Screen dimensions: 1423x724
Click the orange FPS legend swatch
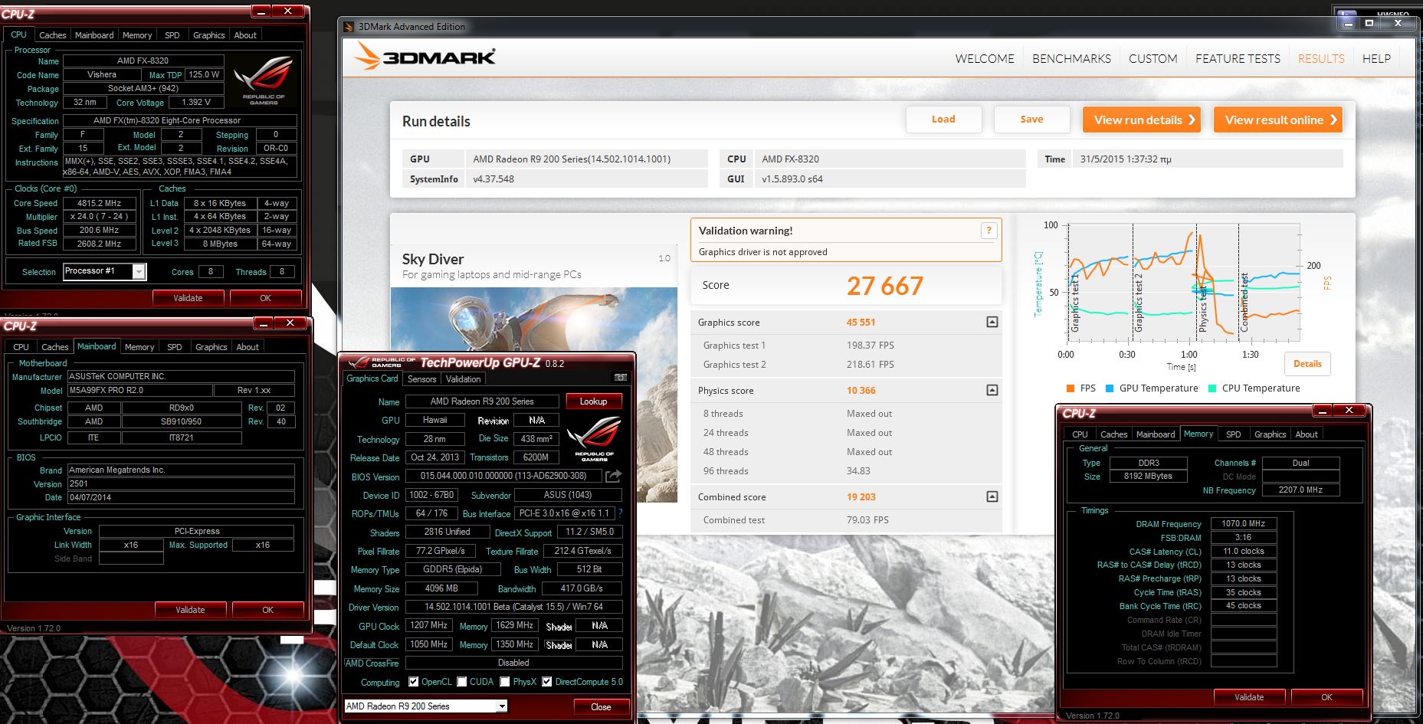coord(1071,388)
